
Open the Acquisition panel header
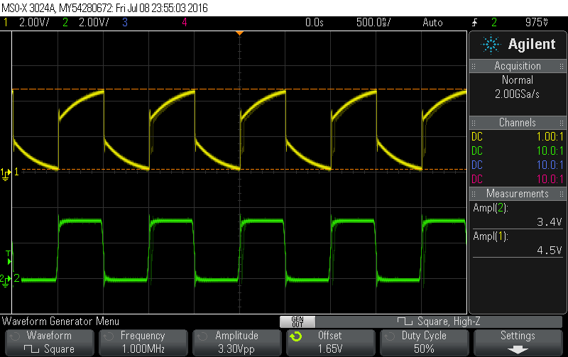tap(518, 66)
